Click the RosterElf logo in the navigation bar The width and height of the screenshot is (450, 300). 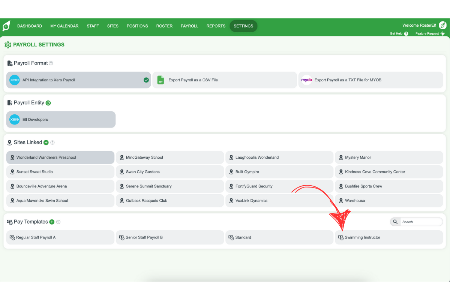tap(6, 26)
